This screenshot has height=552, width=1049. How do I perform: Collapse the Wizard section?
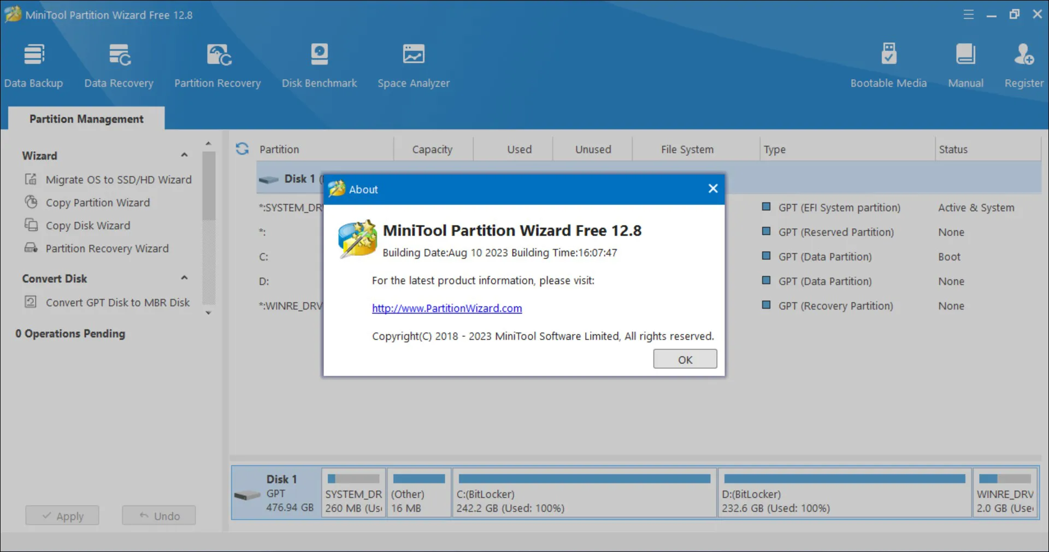(x=185, y=156)
